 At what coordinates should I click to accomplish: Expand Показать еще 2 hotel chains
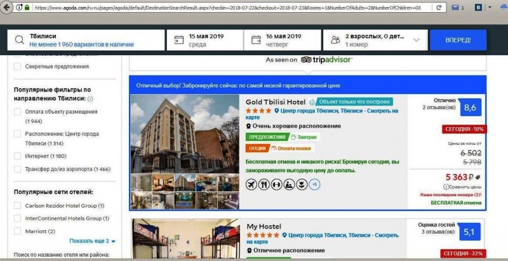92,241
